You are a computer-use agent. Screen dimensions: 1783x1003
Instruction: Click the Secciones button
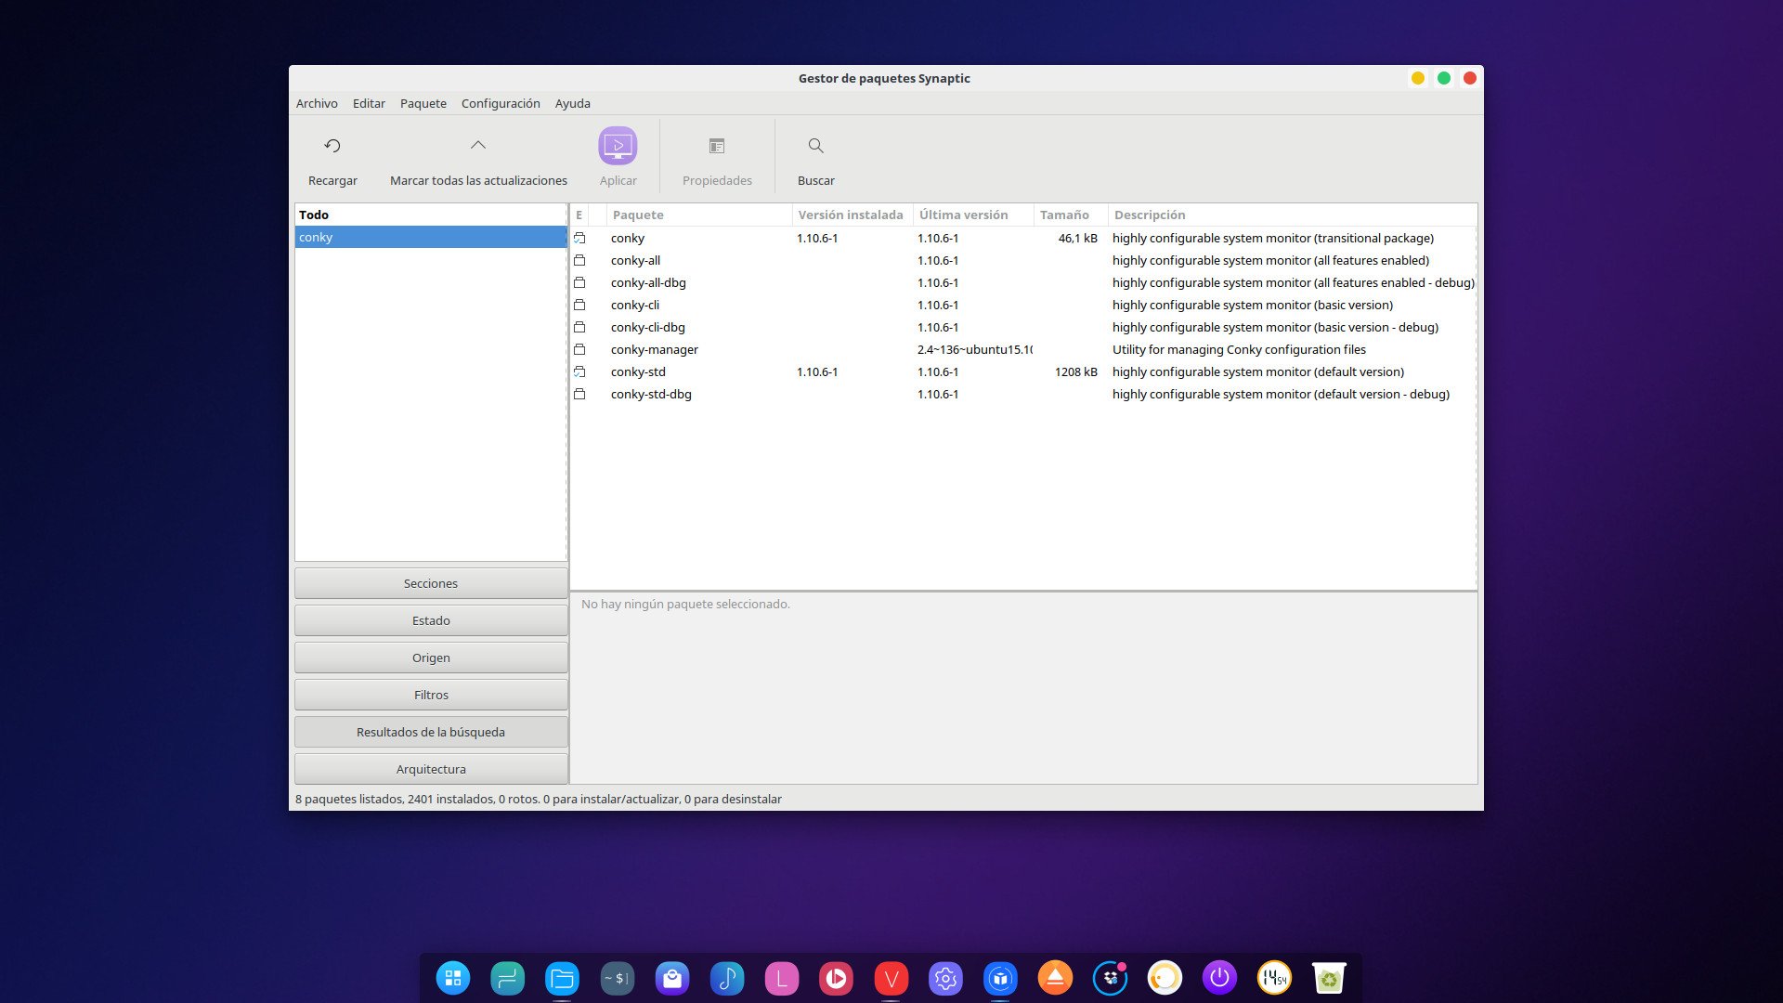tap(431, 583)
